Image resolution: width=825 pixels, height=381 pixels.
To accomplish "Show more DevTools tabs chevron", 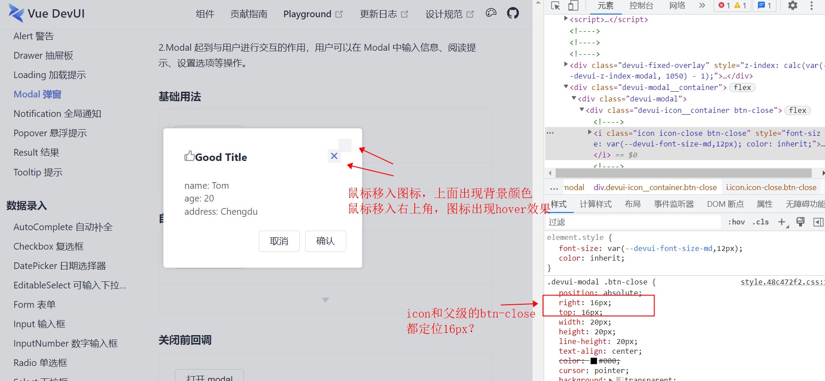I will coord(702,6).
